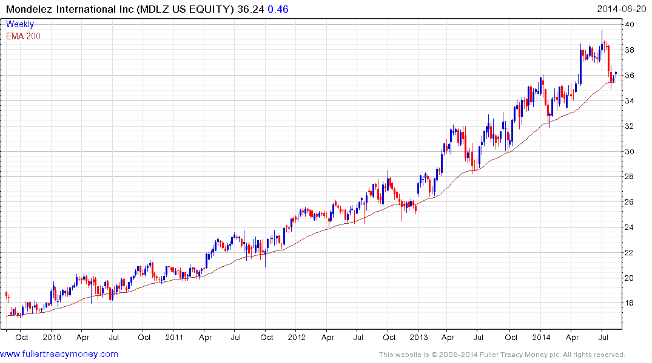Click the 24 price axis label
Screen dimensions: 652x363
[630, 227]
